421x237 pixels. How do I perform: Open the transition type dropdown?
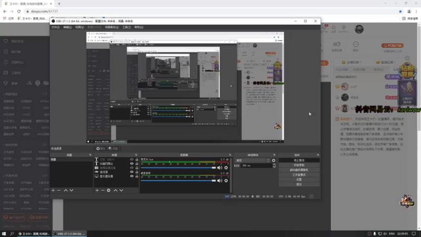point(252,161)
